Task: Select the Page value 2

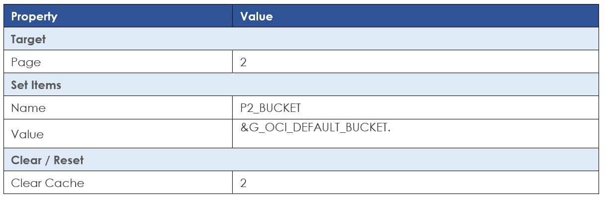Action: pyautogui.click(x=244, y=63)
